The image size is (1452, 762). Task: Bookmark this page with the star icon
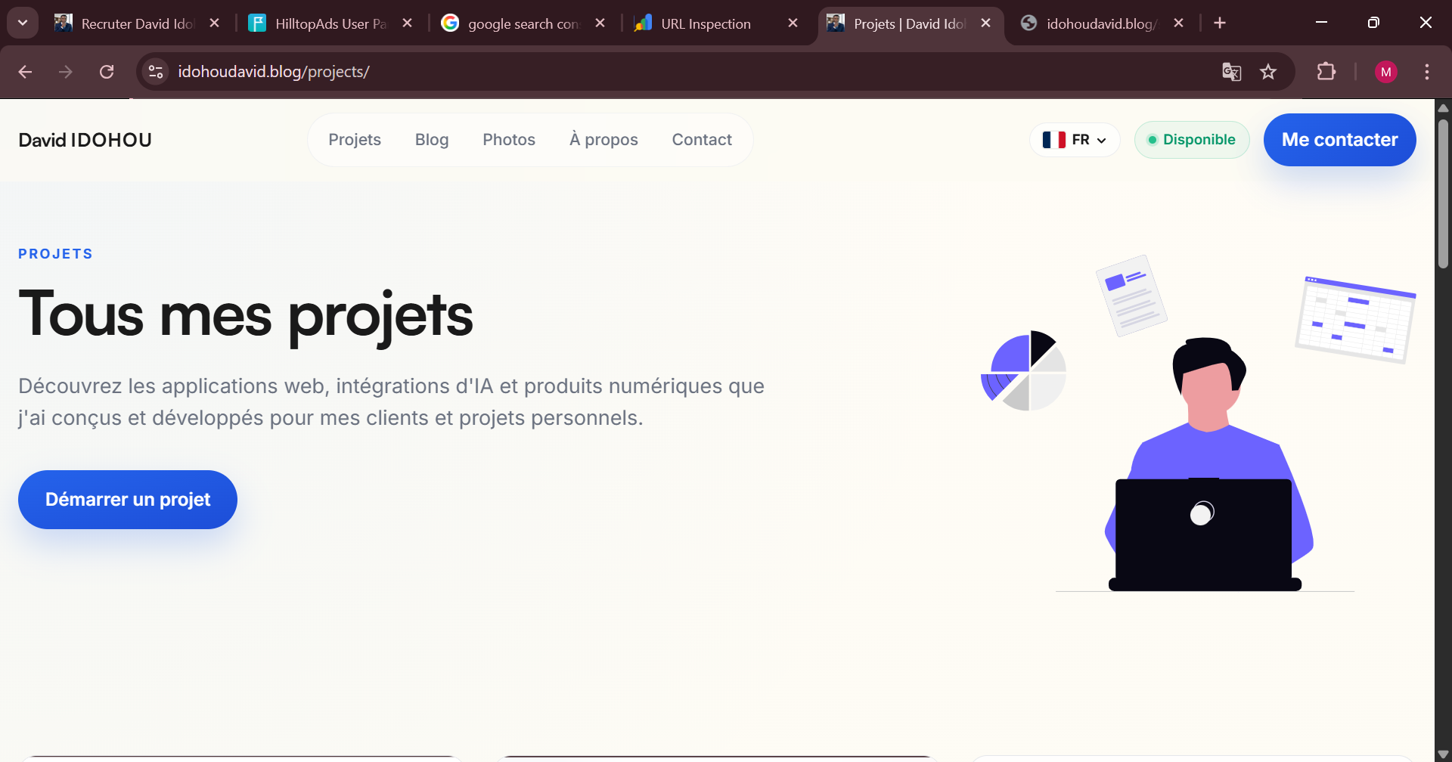tap(1268, 72)
